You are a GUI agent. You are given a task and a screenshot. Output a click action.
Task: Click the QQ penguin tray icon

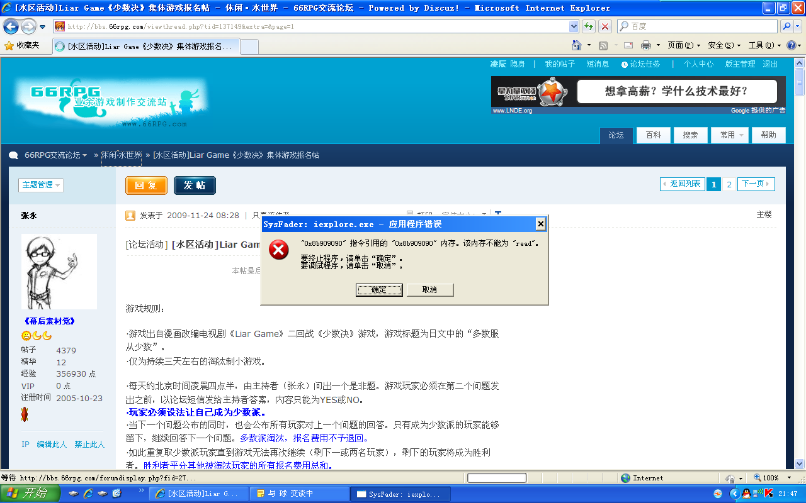tap(746, 494)
